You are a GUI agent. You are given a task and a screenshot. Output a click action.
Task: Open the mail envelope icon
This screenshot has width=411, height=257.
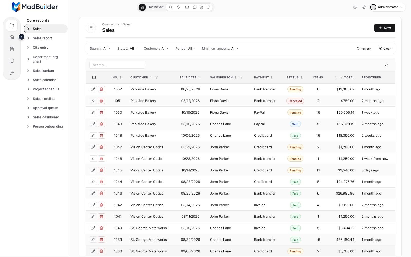pyautogui.click(x=187, y=7)
